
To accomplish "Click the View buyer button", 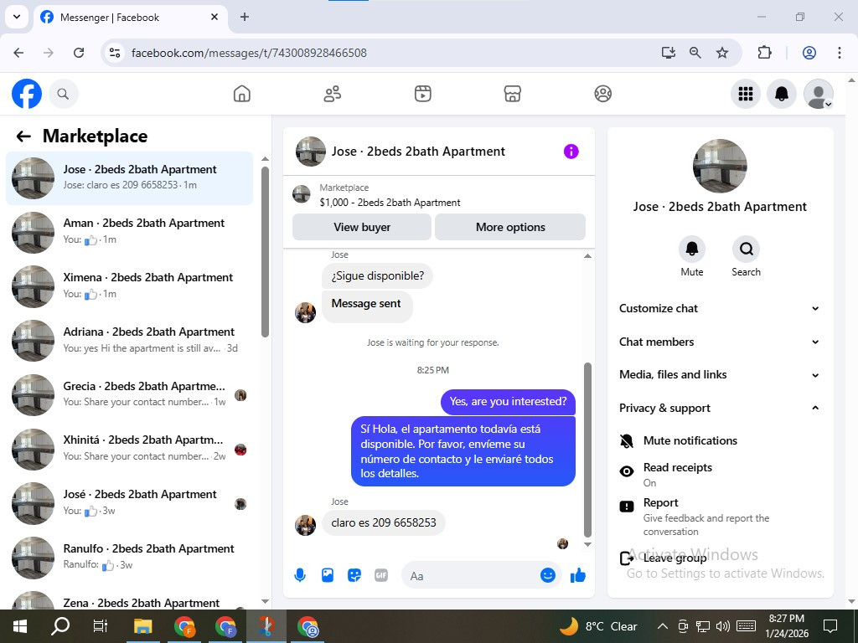I will pyautogui.click(x=362, y=227).
